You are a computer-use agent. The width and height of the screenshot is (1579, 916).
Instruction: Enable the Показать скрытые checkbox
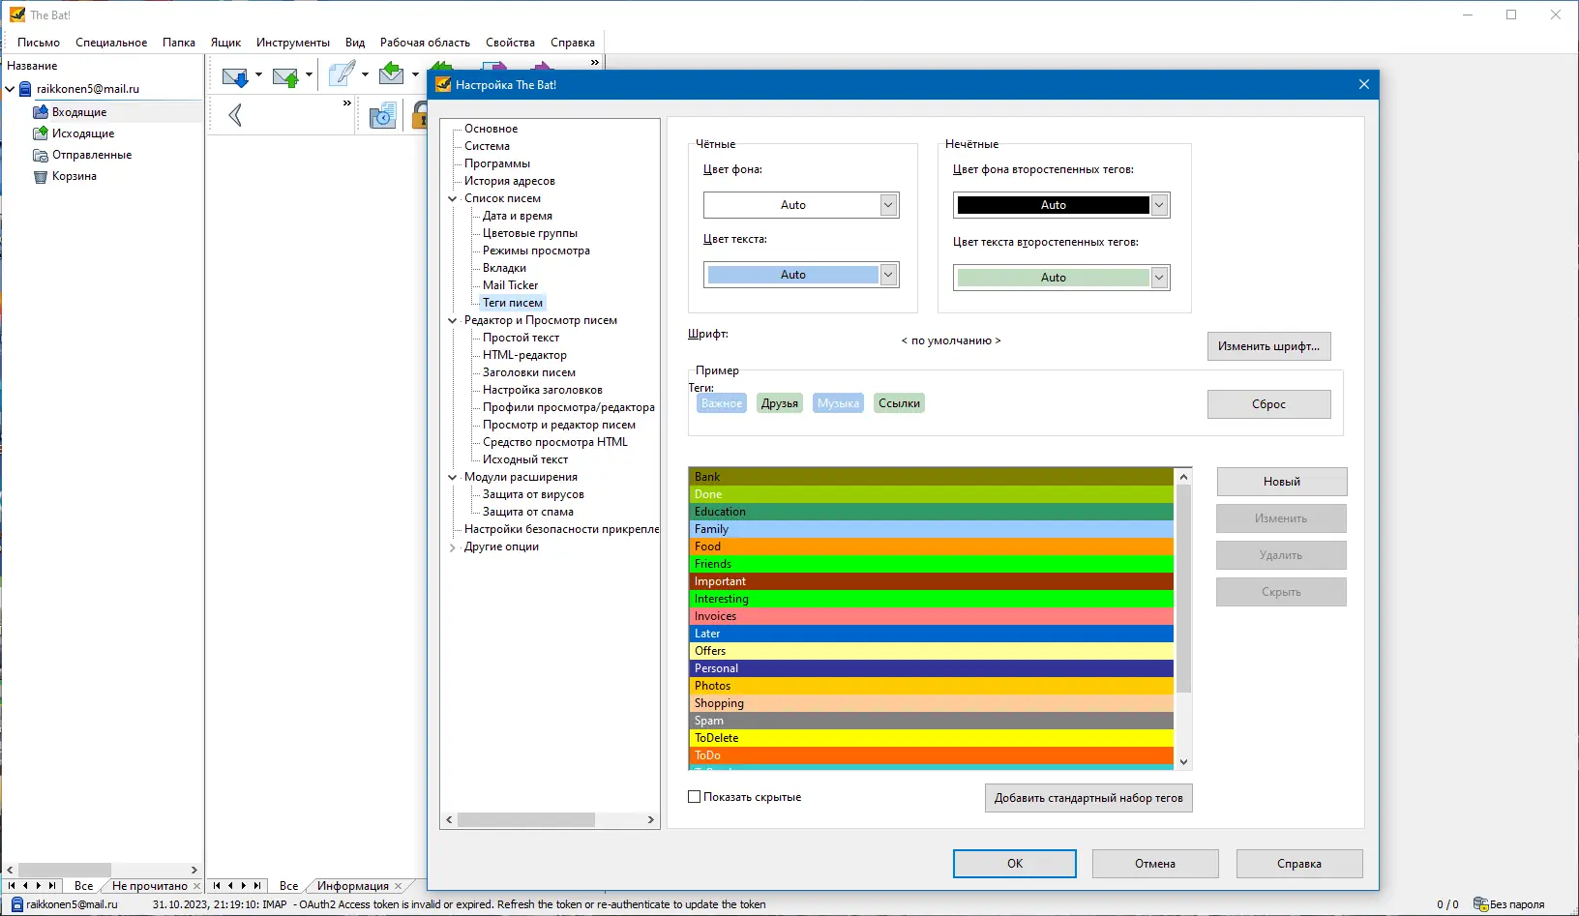[694, 797]
